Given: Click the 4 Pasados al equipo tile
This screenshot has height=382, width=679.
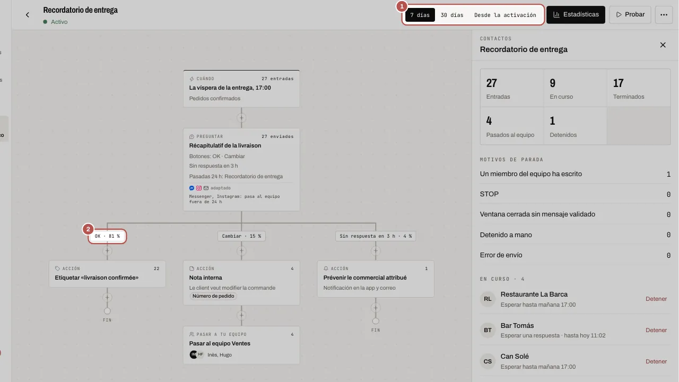Looking at the screenshot, I should coord(512,126).
